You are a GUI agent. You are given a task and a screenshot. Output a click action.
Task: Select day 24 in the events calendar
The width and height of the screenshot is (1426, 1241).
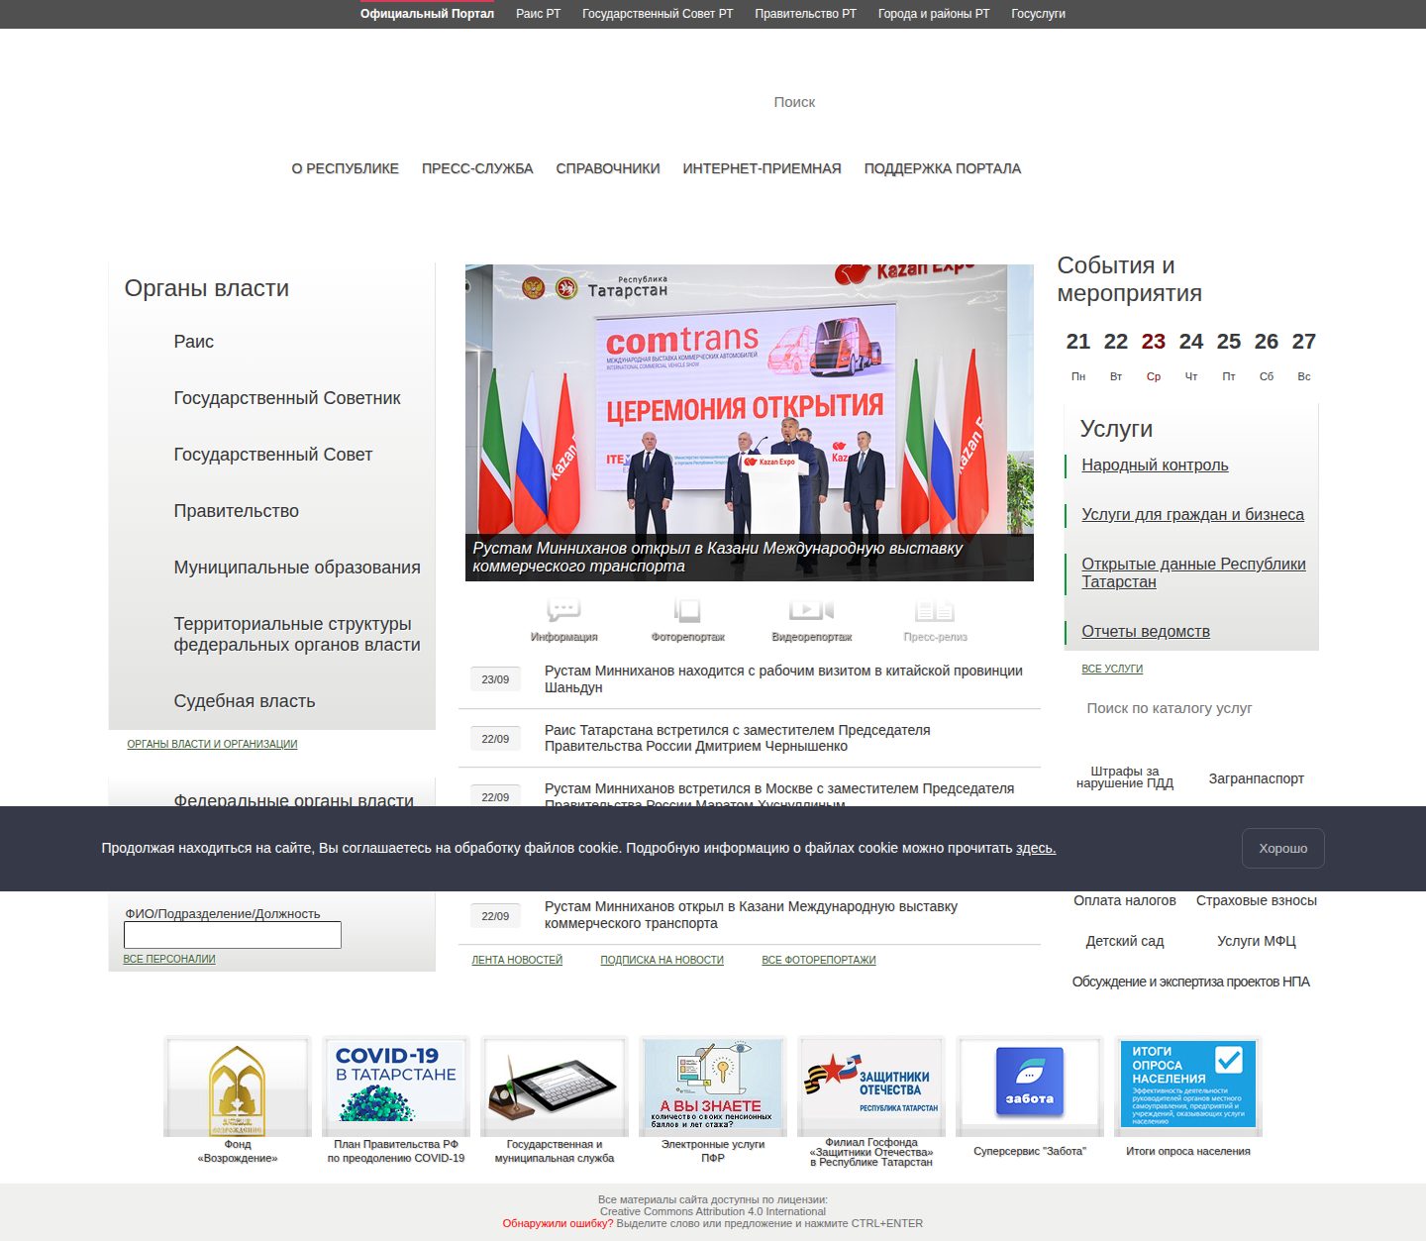[1191, 342]
